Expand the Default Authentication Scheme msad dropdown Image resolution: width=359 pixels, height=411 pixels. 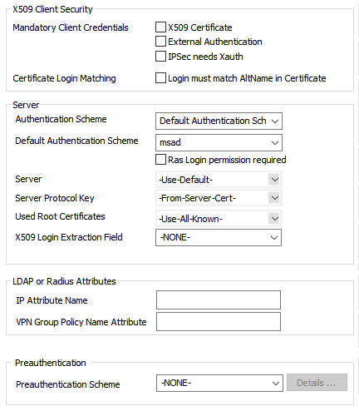tap(219, 142)
